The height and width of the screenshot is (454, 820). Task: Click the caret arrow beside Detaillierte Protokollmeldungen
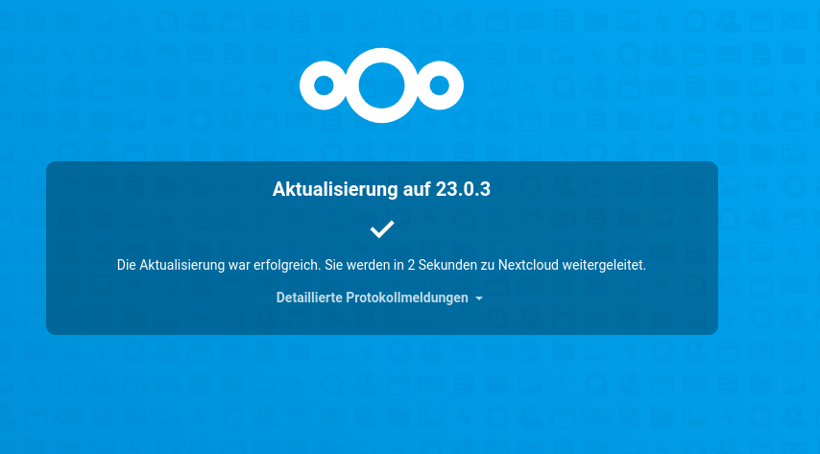click(x=479, y=299)
